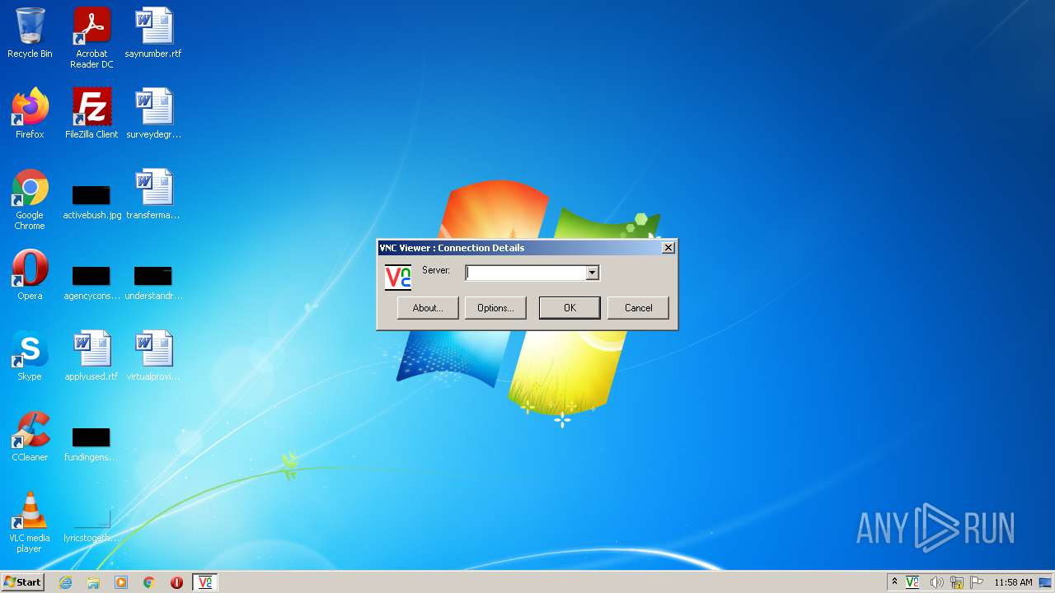This screenshot has height=593, width=1055.
Task: Select the agencycons... file icon
Action: [x=91, y=282]
